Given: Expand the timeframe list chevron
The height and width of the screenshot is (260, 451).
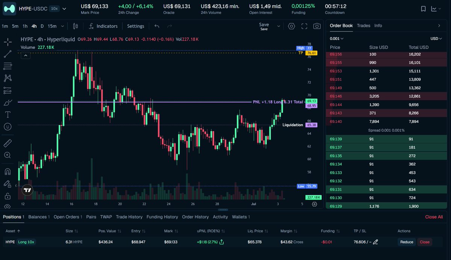Looking at the screenshot, I should pyautogui.click(x=62, y=26).
